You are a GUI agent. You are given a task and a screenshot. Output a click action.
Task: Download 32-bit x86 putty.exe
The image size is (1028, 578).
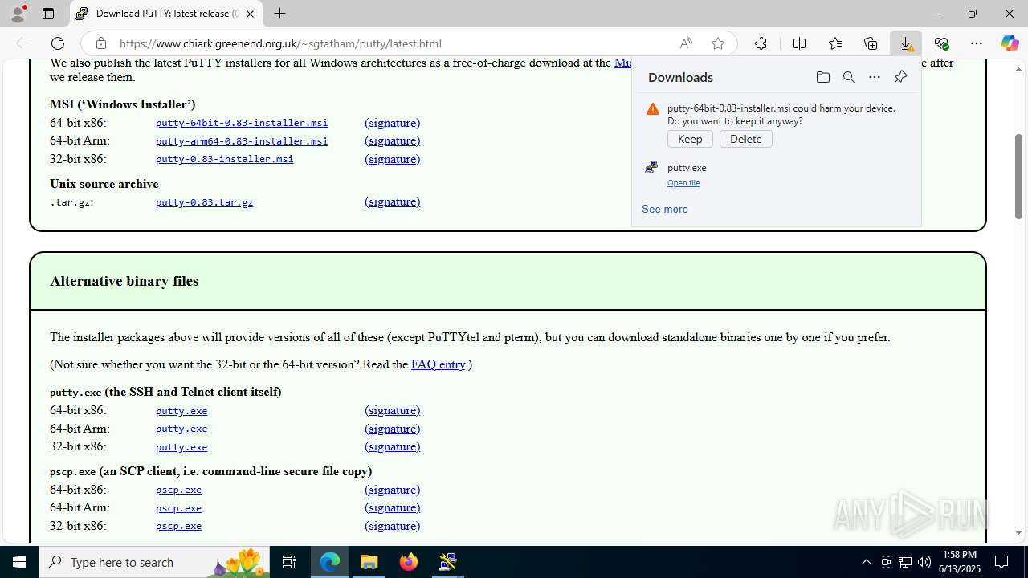pos(182,446)
